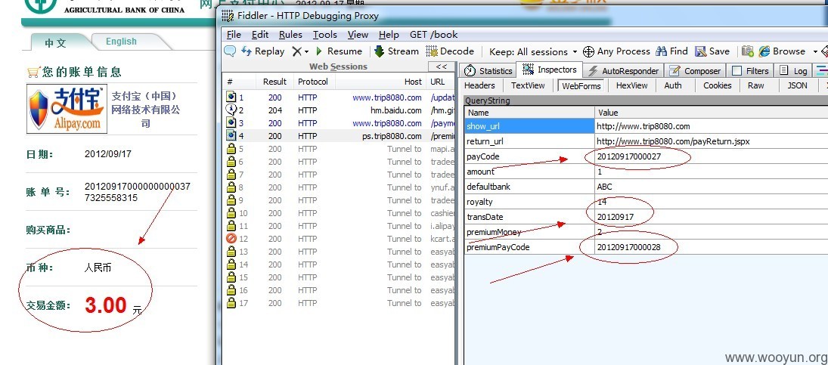The image size is (828, 365).
Task: Click the Alipay.com logo on bank page
Action: 67,109
